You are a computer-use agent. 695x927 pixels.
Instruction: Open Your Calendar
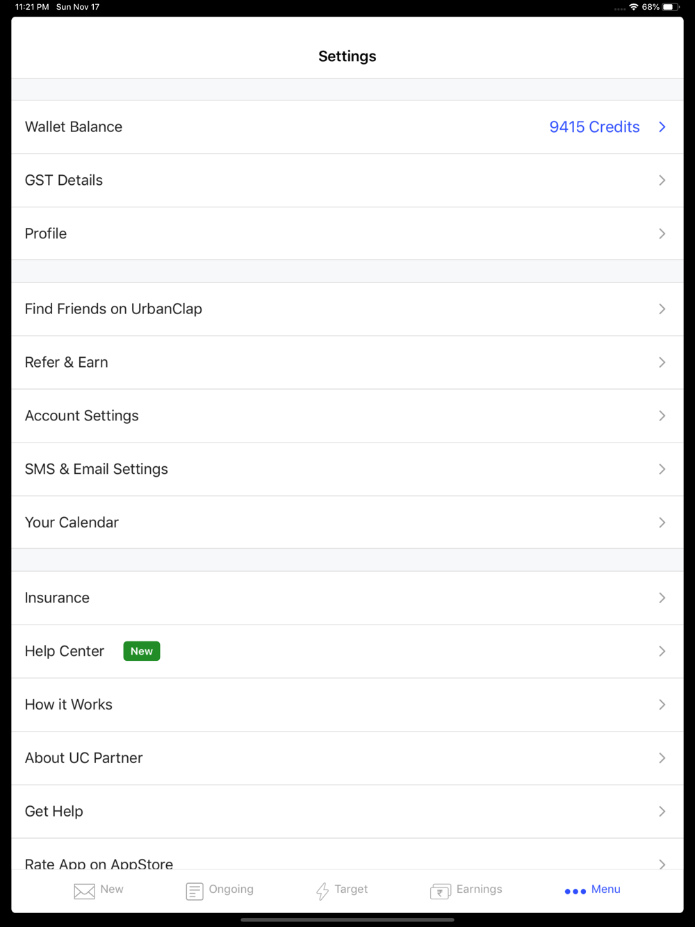347,523
